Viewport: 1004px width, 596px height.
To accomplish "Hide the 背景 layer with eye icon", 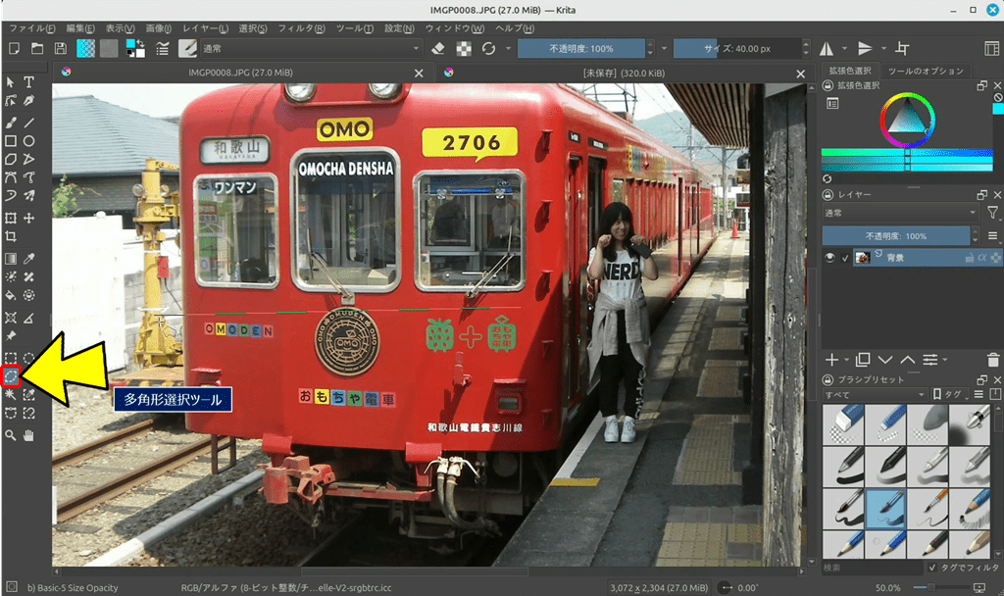I will 830,258.
